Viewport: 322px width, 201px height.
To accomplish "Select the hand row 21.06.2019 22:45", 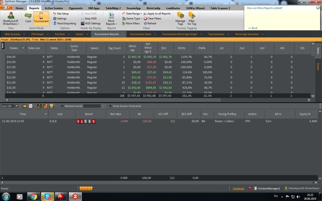I will (x=159, y=121).
